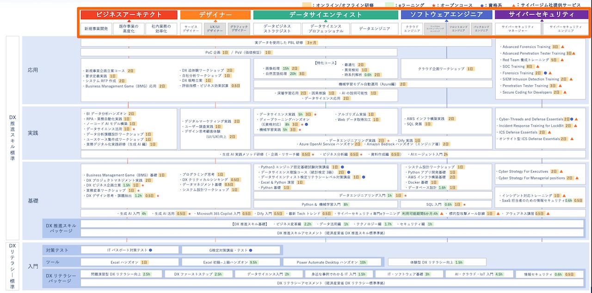
Task: Select データサイエンスプロフェッショナル role box
Action: click(327, 29)
